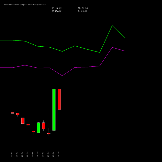Viewport: 162px width, 162px height.
Task: Click the peak of the green line
Action: pyautogui.click(x=112, y=26)
